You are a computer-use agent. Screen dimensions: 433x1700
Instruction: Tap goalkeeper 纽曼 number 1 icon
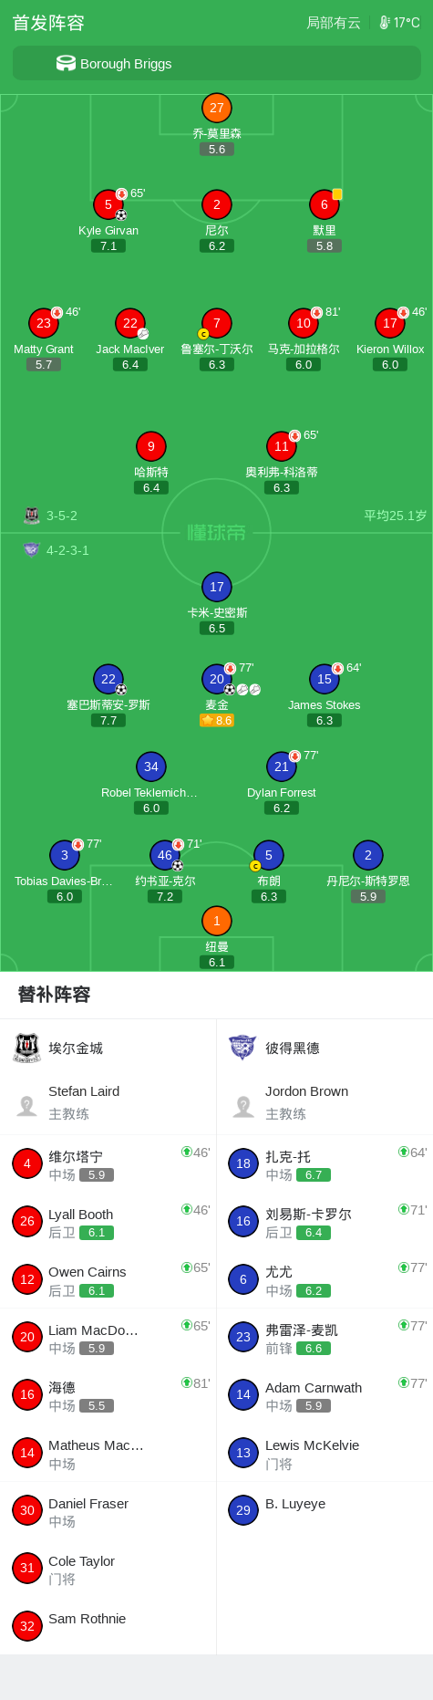216,921
